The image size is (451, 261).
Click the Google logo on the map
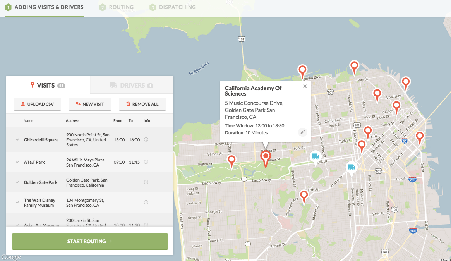(11, 257)
